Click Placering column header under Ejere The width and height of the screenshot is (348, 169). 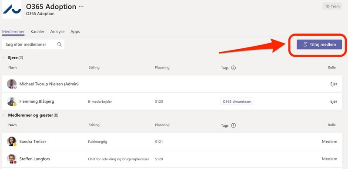point(162,68)
